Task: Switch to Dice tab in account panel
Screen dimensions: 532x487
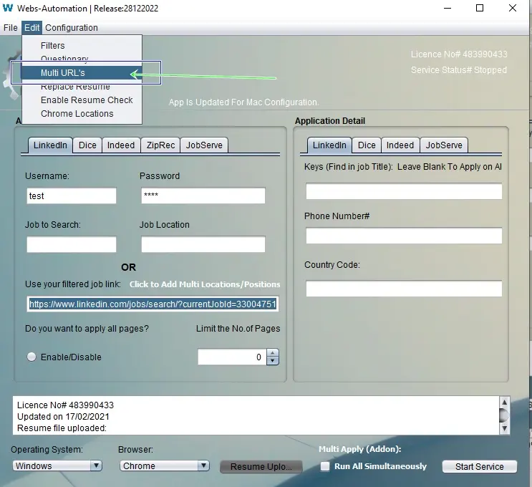Action: [x=87, y=145]
